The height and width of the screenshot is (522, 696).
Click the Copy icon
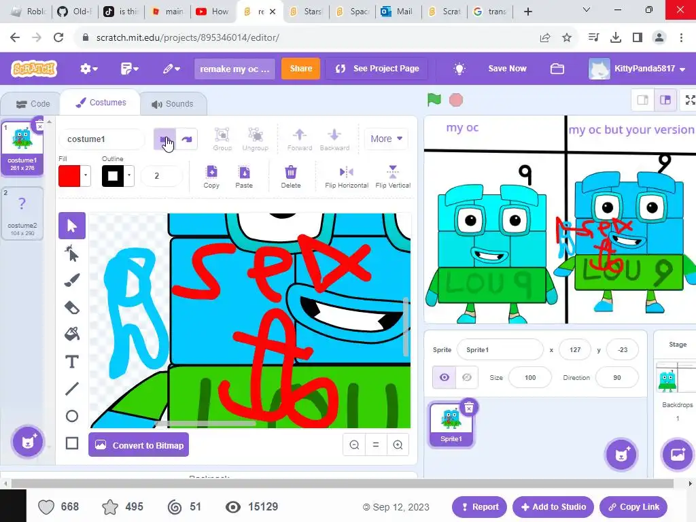point(211,176)
